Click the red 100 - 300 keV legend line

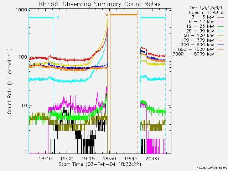click(220, 40)
